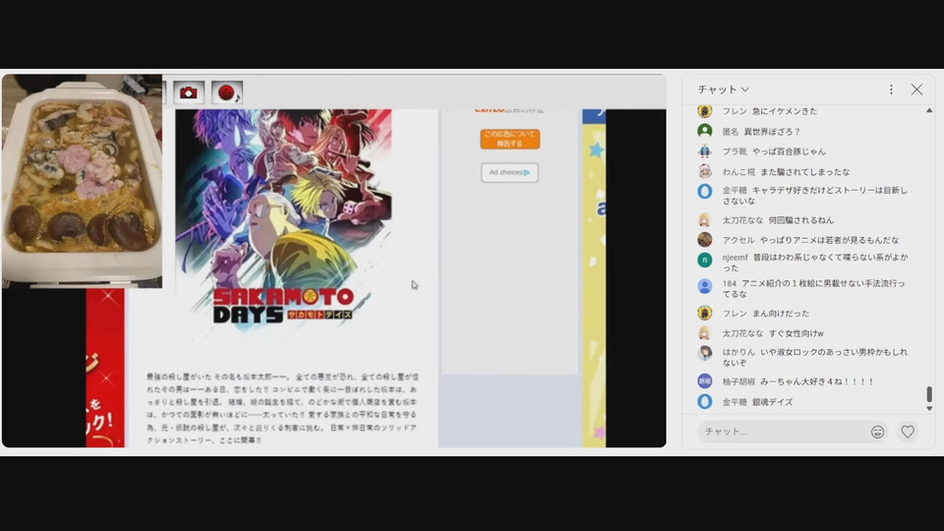The image size is (944, 531).
Task: Click the hot pot food photo overlay
Action: click(82, 181)
